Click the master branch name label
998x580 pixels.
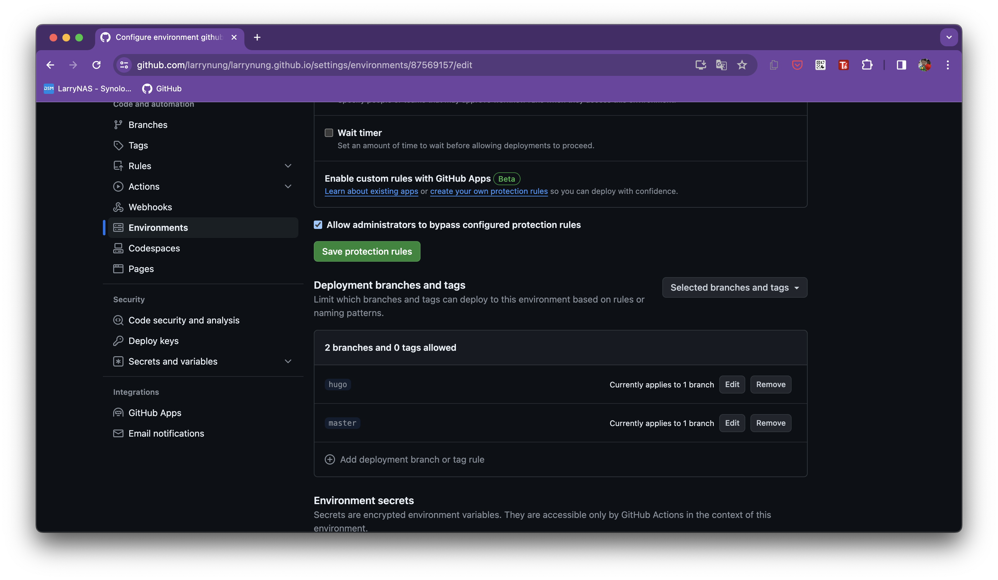click(x=342, y=423)
